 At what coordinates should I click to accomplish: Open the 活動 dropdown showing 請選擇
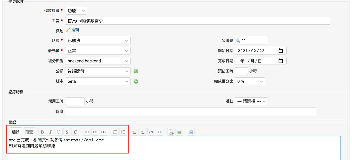(251, 101)
